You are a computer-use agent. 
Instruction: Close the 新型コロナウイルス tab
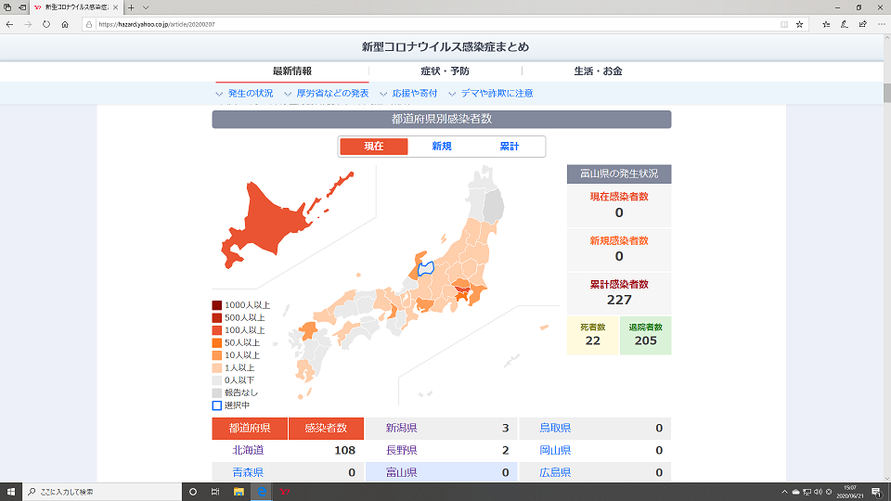pyautogui.click(x=115, y=7)
